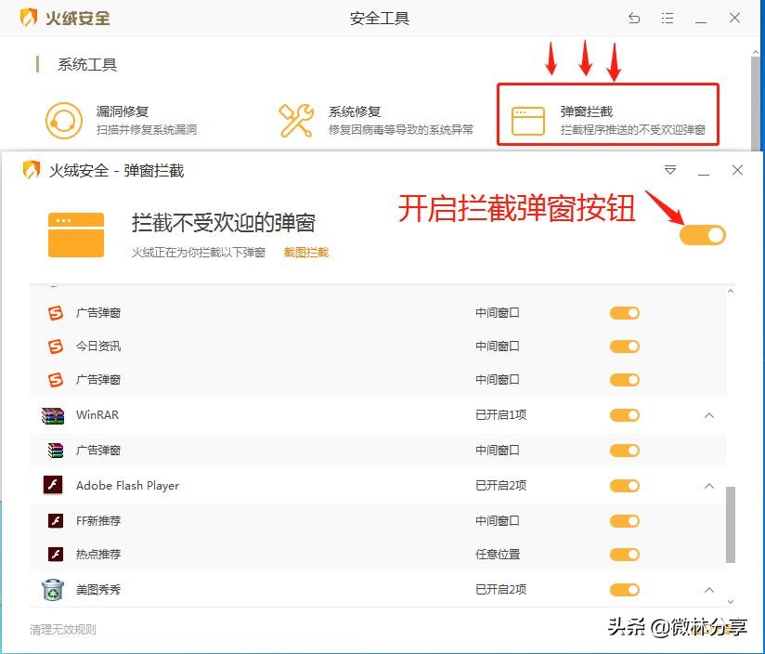This screenshot has width=765, height=654.
Task: Click the WinRAR application icon
Action: click(53, 415)
